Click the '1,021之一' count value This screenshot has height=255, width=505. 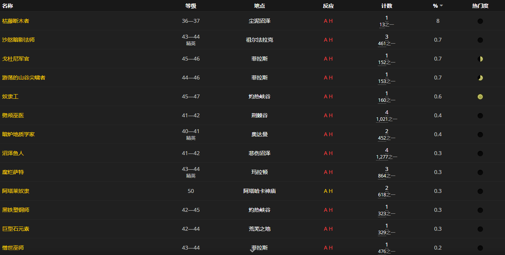(x=387, y=119)
